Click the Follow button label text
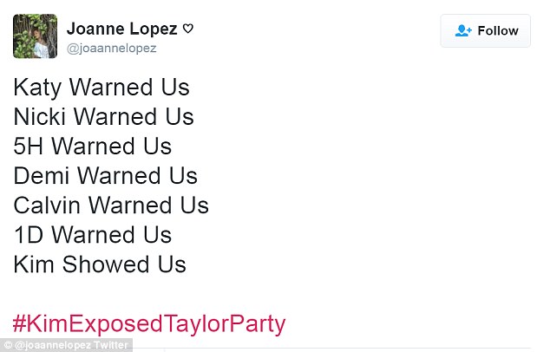 (x=497, y=30)
